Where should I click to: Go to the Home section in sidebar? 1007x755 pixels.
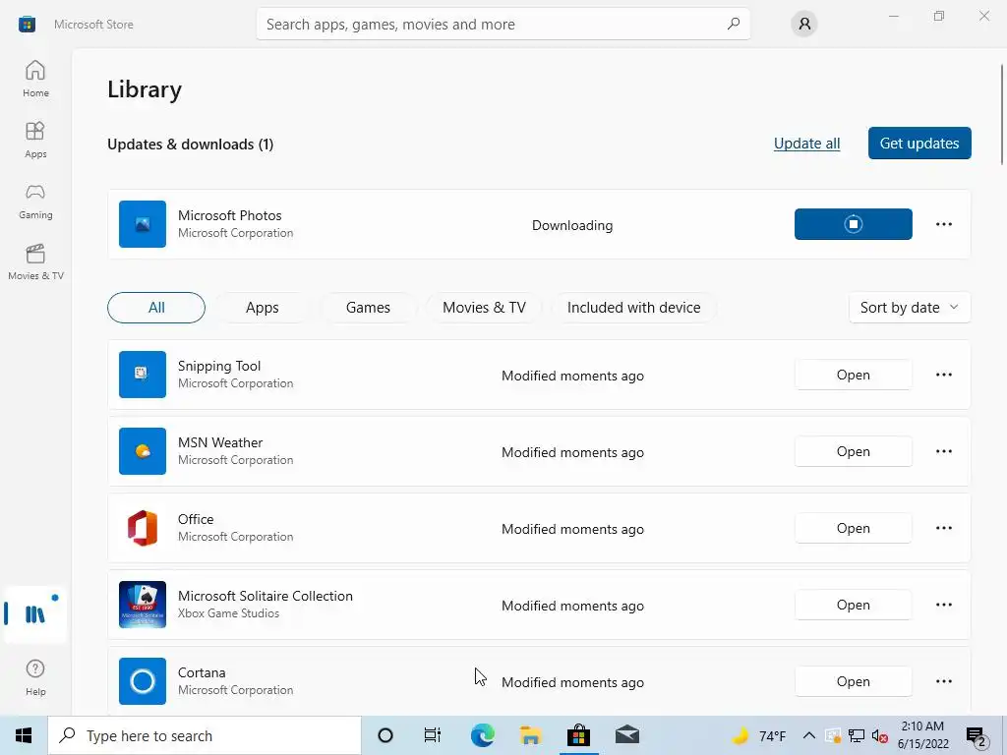point(35,79)
